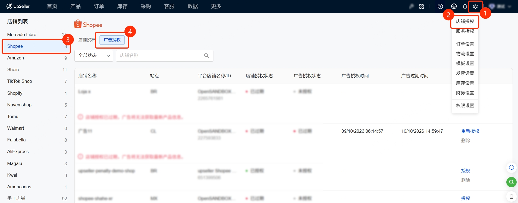
Task: Choose 财务设置 from settings menu
Action: click(465, 93)
